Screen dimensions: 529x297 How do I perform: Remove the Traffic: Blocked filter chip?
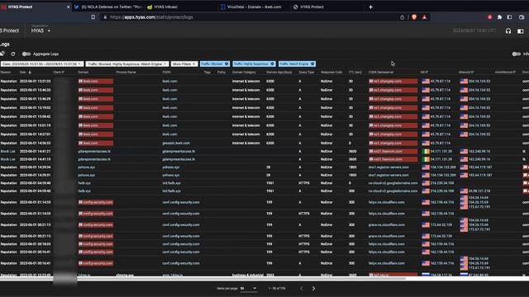pyautogui.click(x=226, y=64)
